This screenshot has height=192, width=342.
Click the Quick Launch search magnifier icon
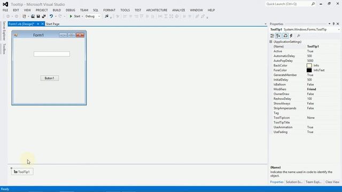[x=313, y=4]
